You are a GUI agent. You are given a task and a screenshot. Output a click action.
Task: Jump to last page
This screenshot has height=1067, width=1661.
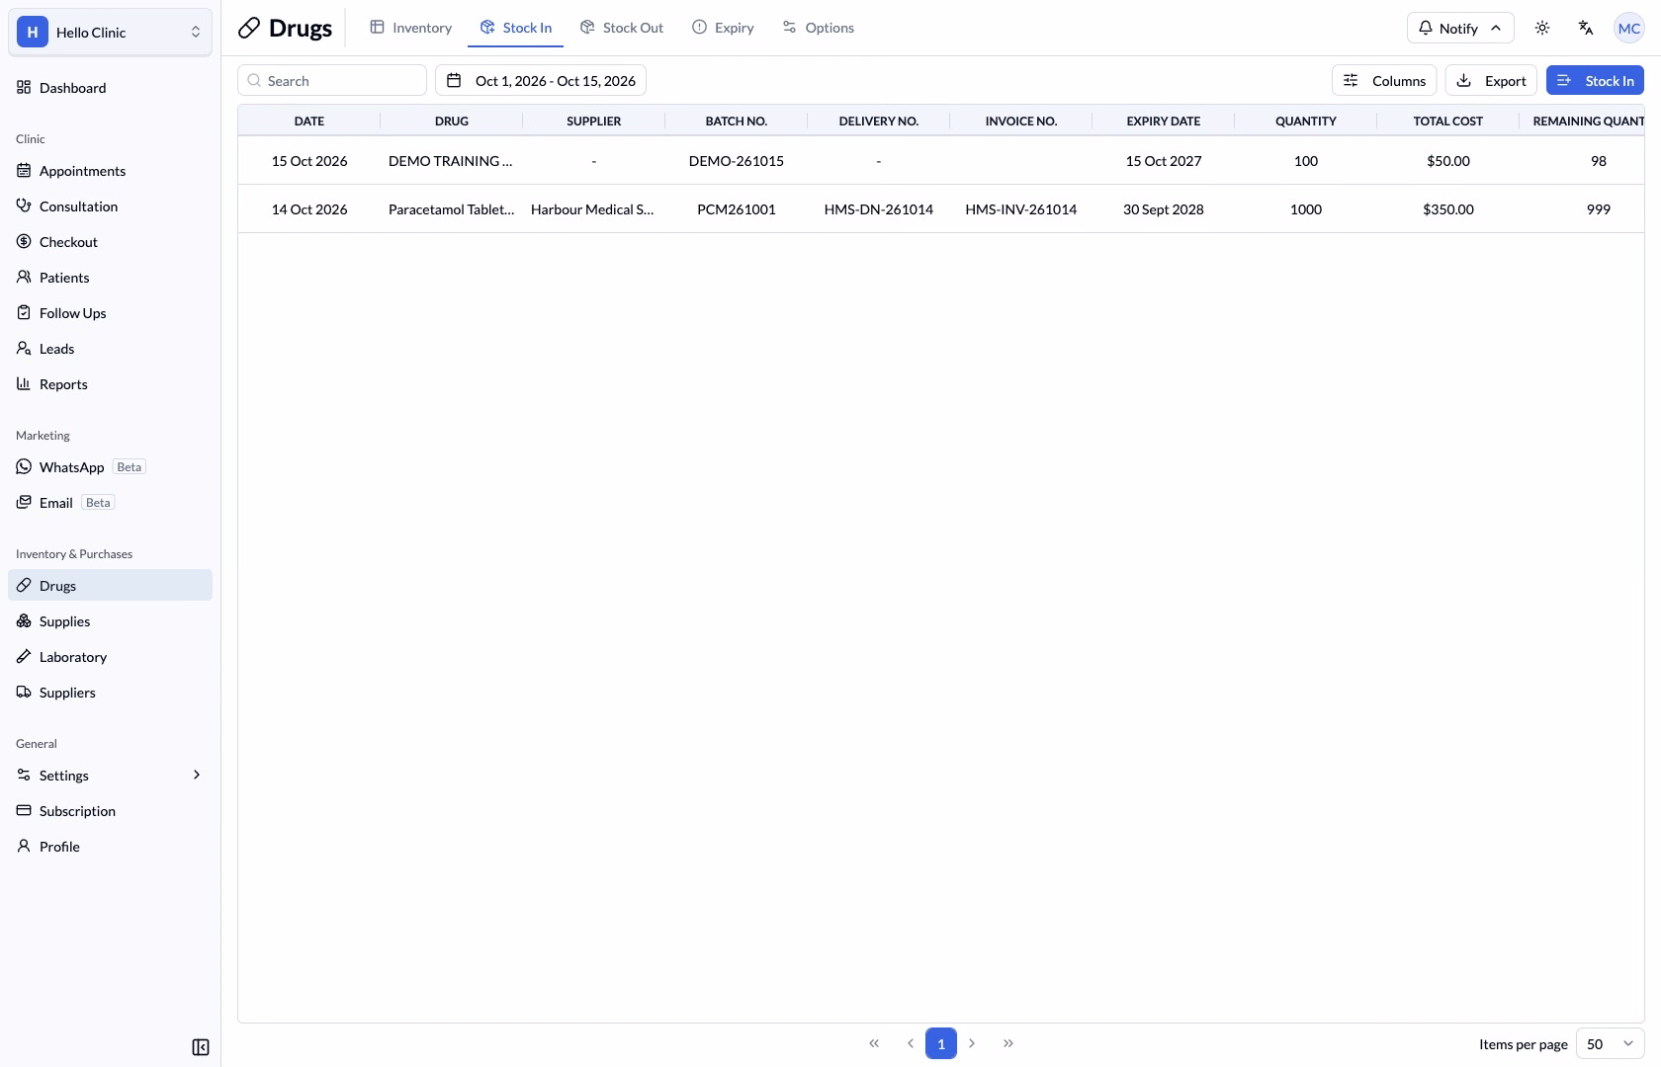(x=1008, y=1043)
